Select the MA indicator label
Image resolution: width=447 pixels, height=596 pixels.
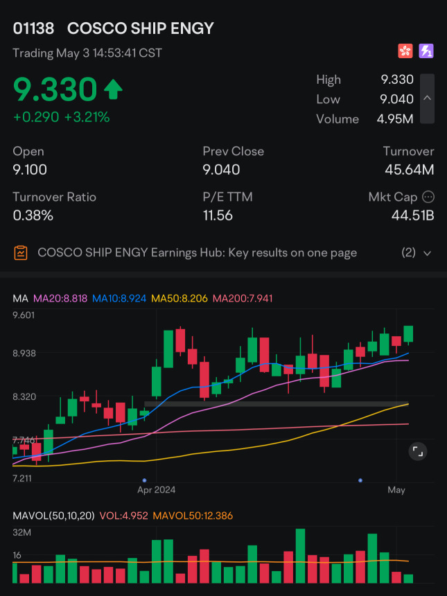pos(21,299)
